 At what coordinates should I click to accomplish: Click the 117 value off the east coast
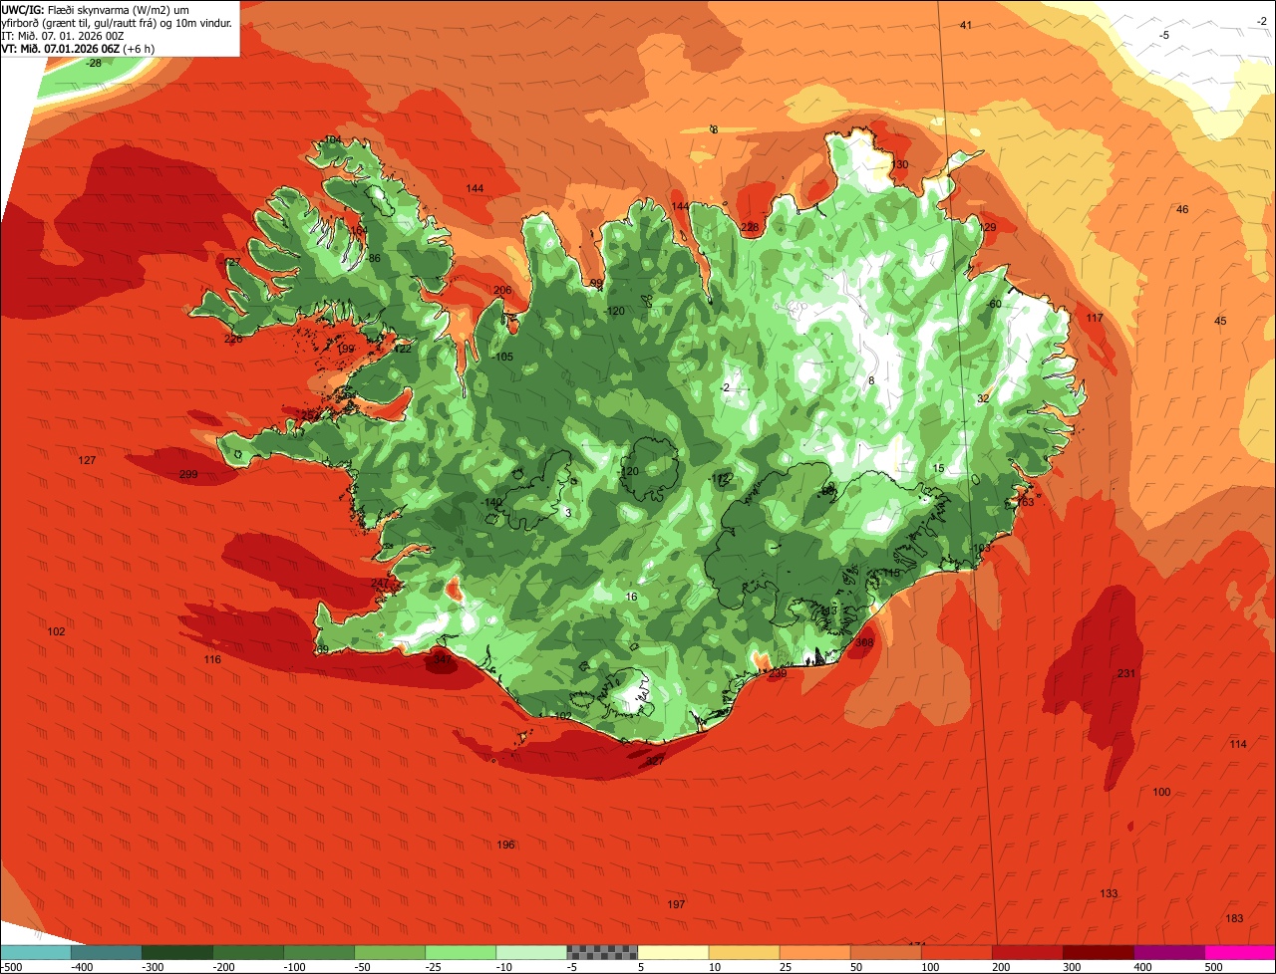[1095, 318]
